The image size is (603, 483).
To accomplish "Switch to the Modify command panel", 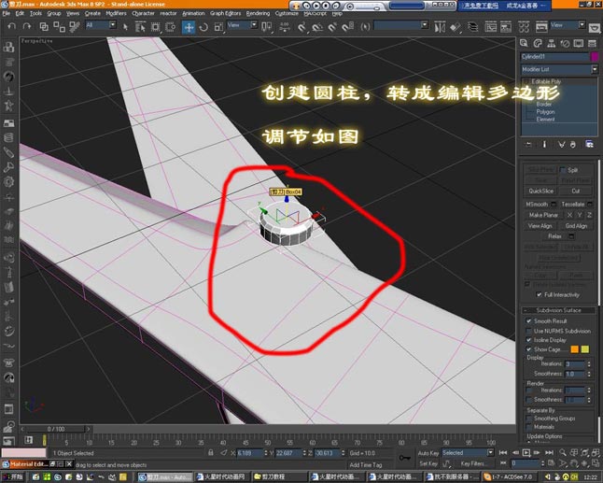I will [x=538, y=44].
